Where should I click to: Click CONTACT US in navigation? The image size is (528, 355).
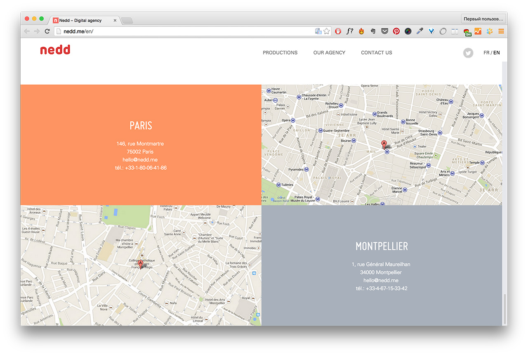point(377,53)
